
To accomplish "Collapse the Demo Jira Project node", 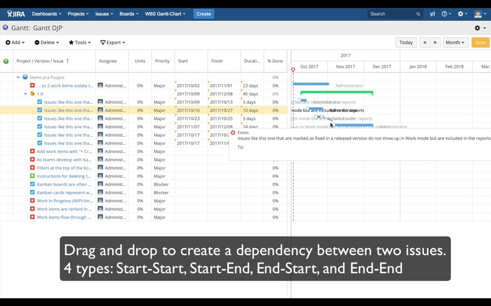I will tap(18, 78).
